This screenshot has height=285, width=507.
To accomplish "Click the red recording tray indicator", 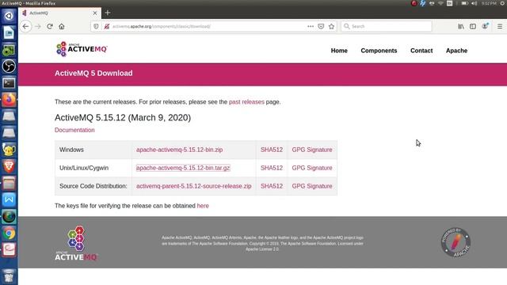I will (x=414, y=3).
